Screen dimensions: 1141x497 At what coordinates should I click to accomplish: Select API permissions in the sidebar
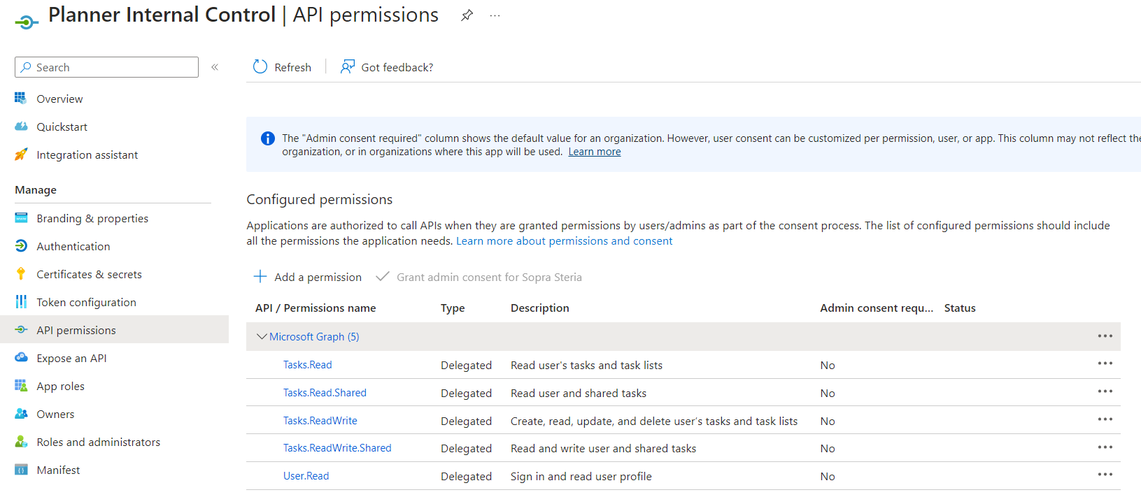[114, 329]
